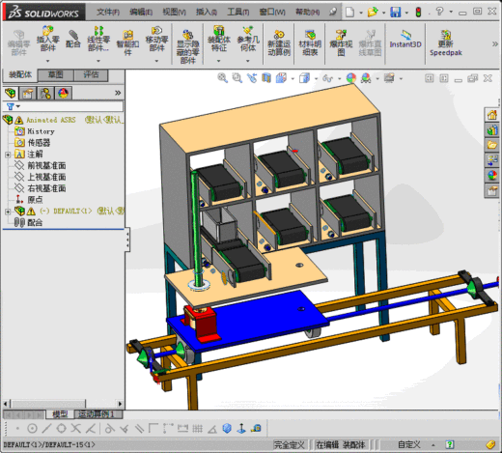
Task: Click Show Hidden Components (显示隐藏的零部件)
Action: (188, 46)
